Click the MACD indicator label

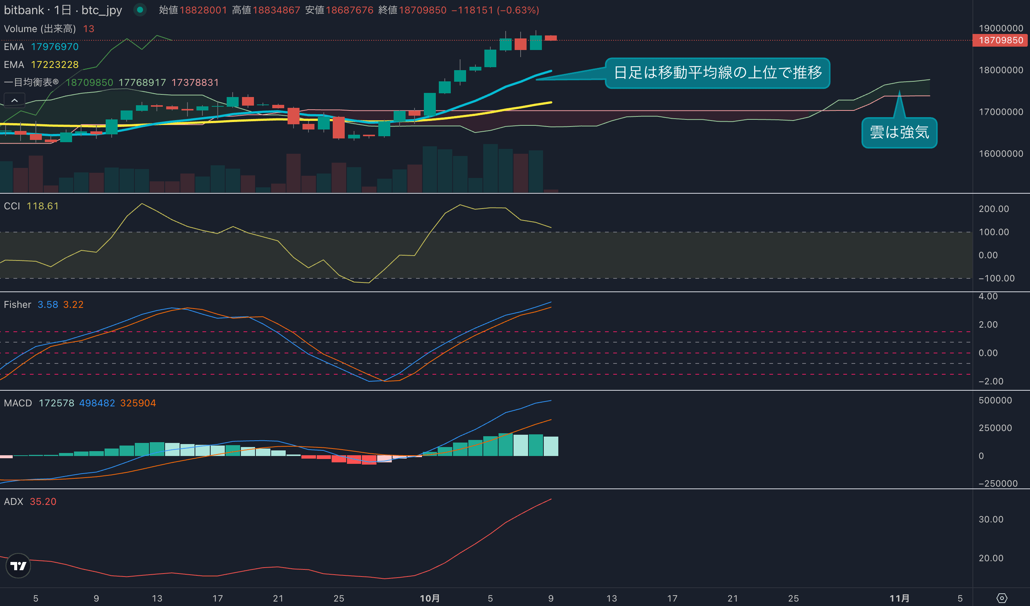pyautogui.click(x=18, y=403)
